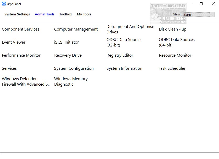The height and width of the screenshot is (159, 219).
Task: Run Windows Memory Diagnostic
Action: pyautogui.click(x=71, y=81)
